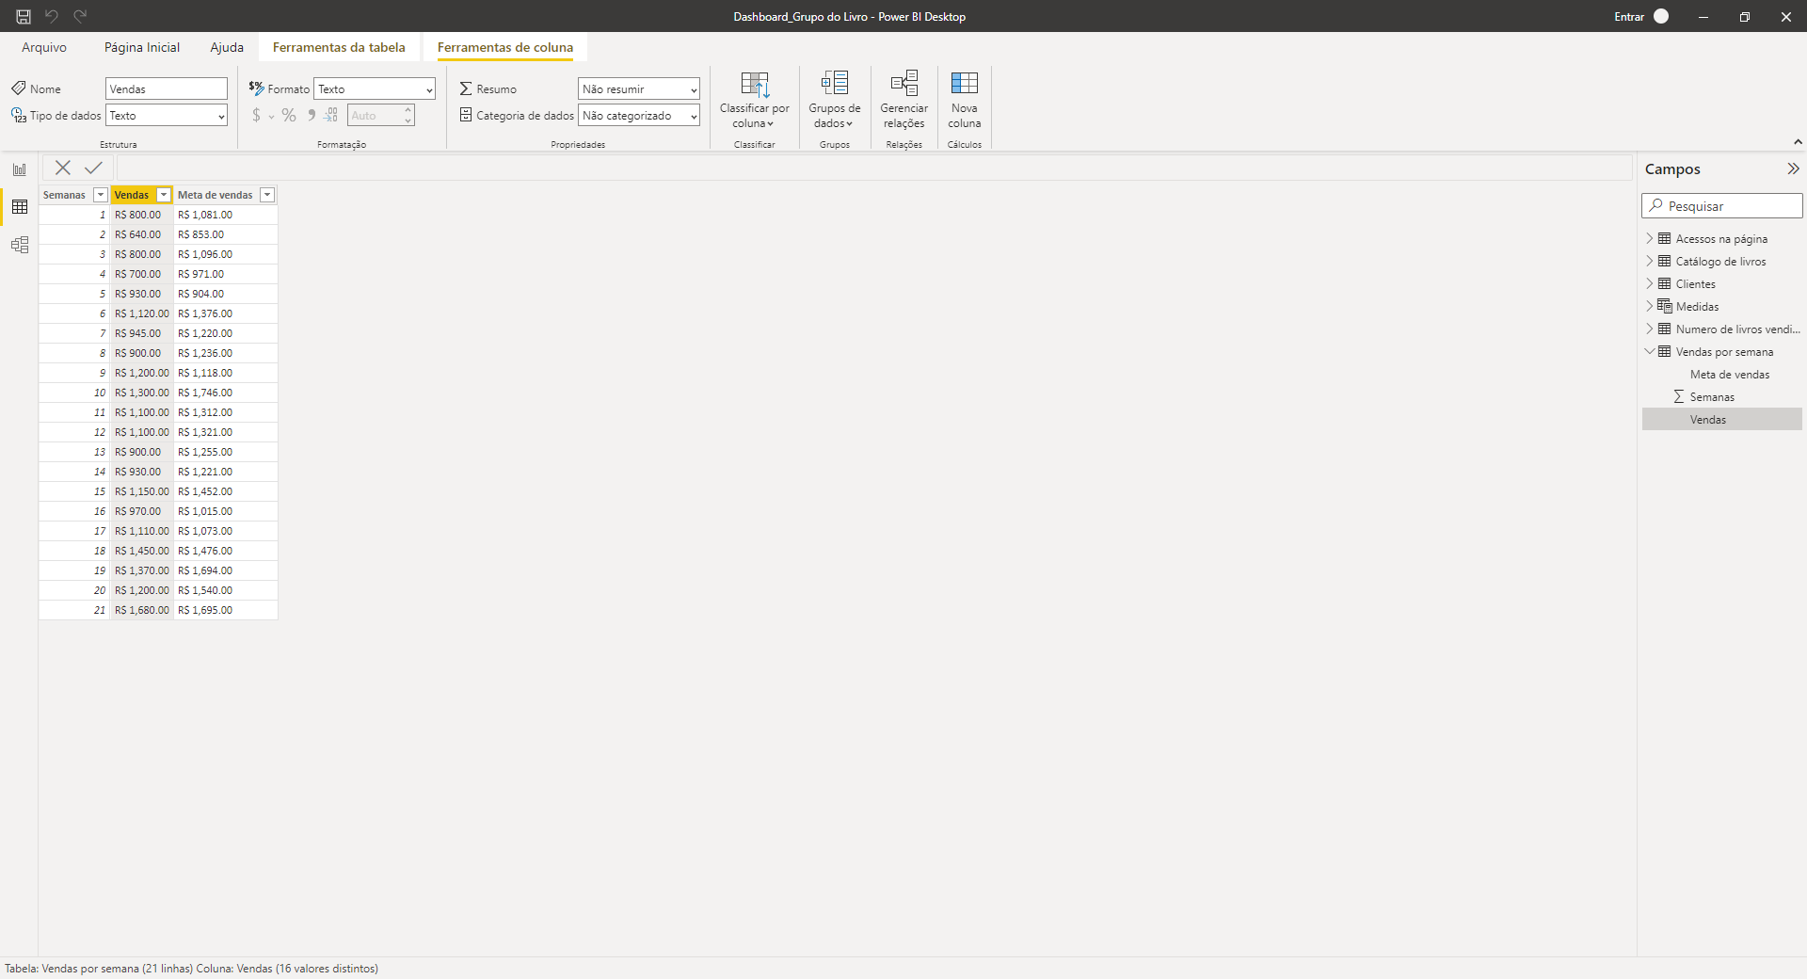Click the Redo arrow icon
This screenshot has width=1807, height=979.
(x=80, y=16)
